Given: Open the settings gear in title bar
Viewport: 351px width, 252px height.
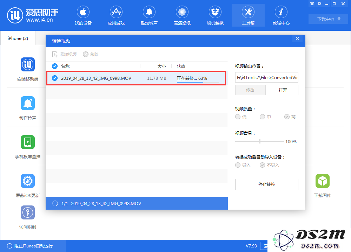Looking at the screenshot, I should [319, 3].
